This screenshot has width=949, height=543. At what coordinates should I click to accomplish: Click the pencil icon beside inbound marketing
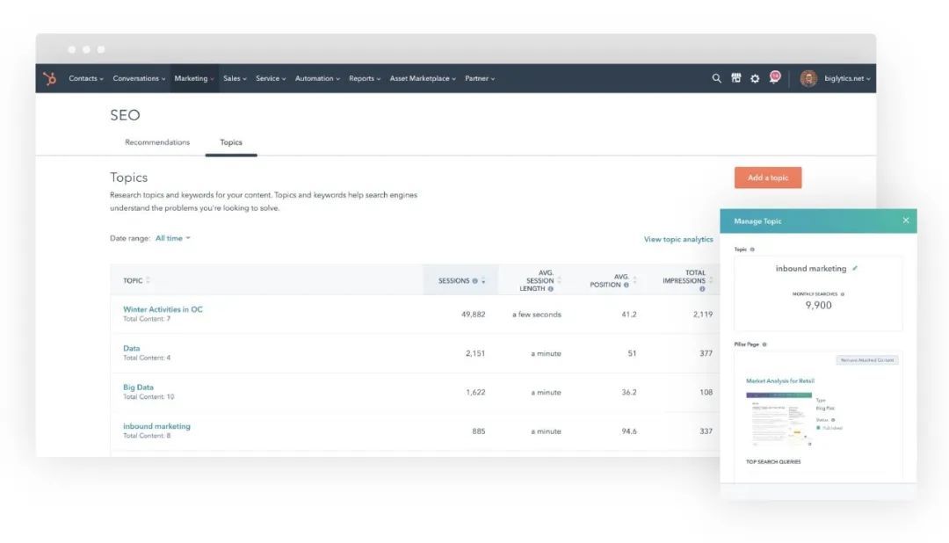coord(855,268)
